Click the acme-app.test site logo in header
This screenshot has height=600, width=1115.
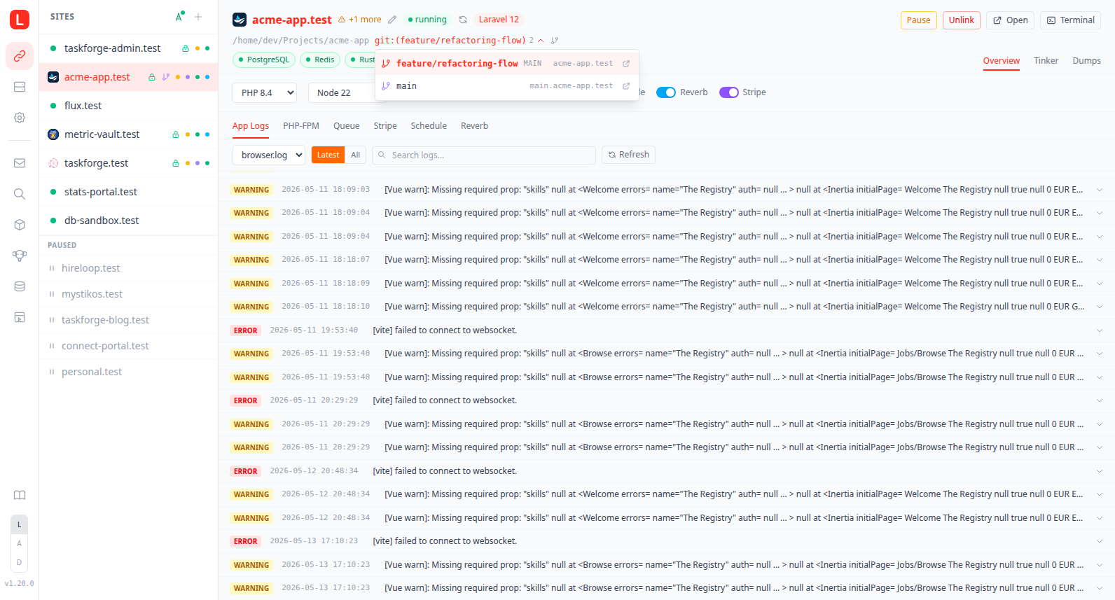click(240, 20)
